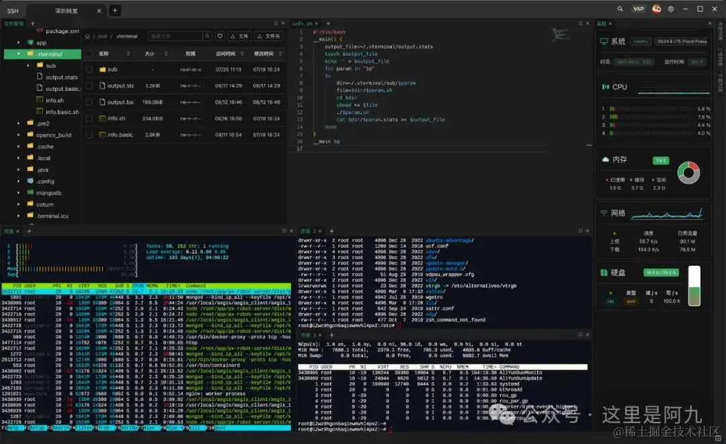Click package.xml code file icon in tree
726x444 pixels.
[x=40, y=30]
